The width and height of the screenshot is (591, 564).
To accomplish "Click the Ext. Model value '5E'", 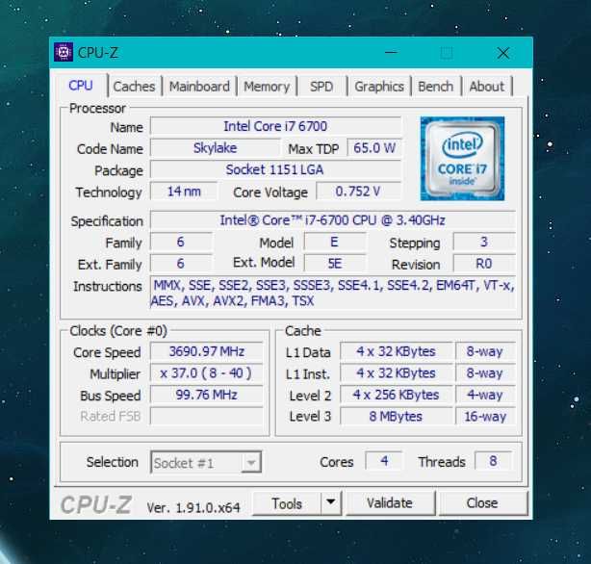I will tap(334, 264).
